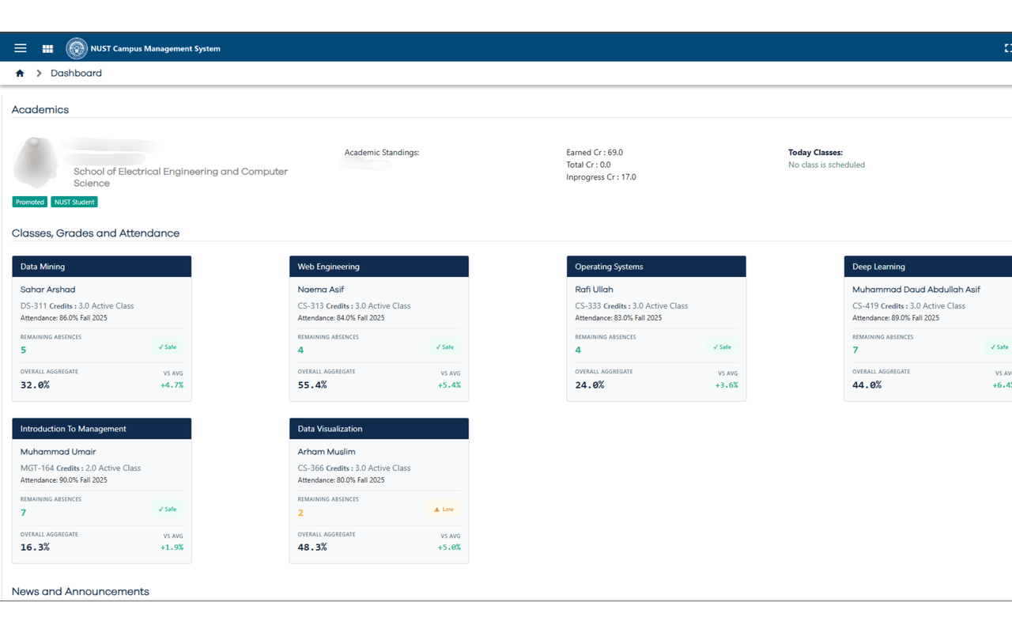Click the Academic Standings label
Image resolution: width=1012 pixels, height=633 pixels.
pos(382,153)
